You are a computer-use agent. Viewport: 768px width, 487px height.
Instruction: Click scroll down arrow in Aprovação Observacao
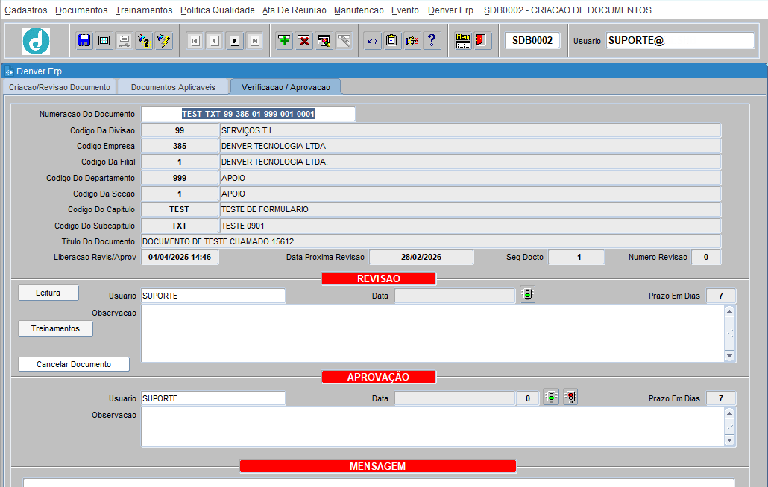click(730, 440)
